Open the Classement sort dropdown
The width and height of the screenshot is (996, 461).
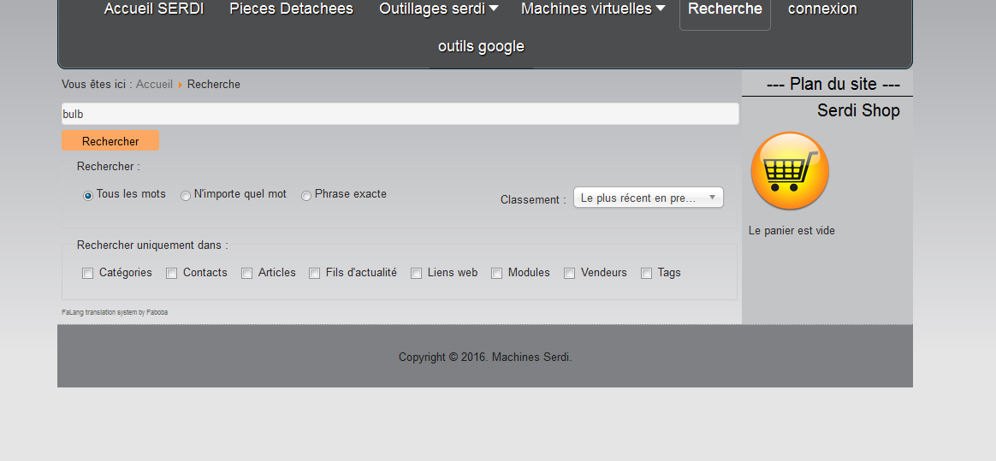[648, 198]
